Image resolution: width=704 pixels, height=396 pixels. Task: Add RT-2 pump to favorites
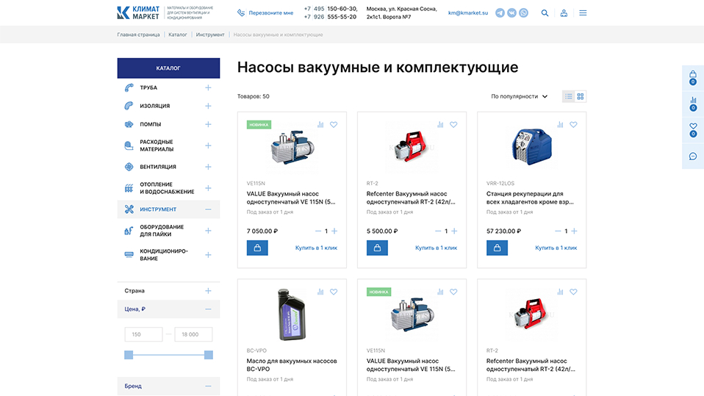click(x=453, y=125)
